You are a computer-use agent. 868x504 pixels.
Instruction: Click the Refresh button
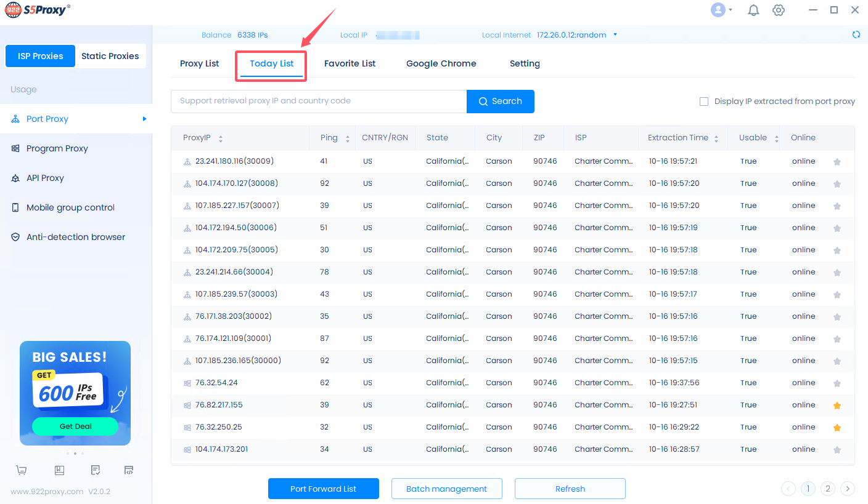[570, 489]
